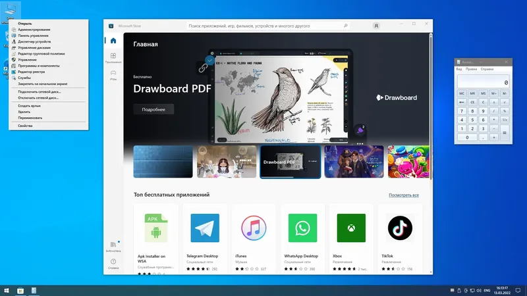
Task: Choose Подключить сетевой диск entry
Action: 49,91
